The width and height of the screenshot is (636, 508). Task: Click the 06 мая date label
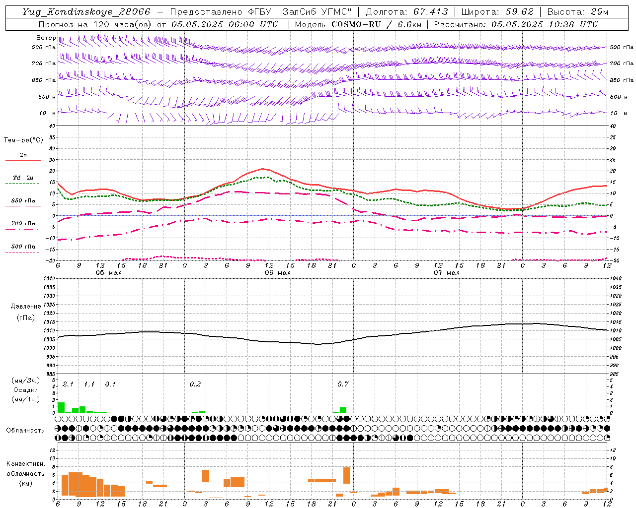[x=277, y=273]
